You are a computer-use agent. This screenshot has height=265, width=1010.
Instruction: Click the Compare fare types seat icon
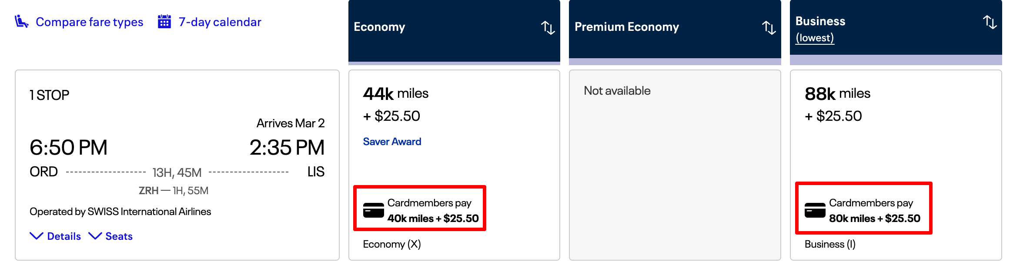[21, 21]
